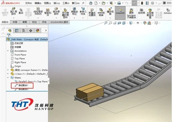172x122 pixels.
Task: Click the Insert Components icon in ribbon
Action: [14, 11]
